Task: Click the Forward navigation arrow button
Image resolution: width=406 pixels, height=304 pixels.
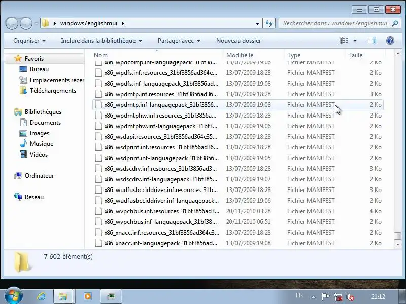Action: (26, 23)
